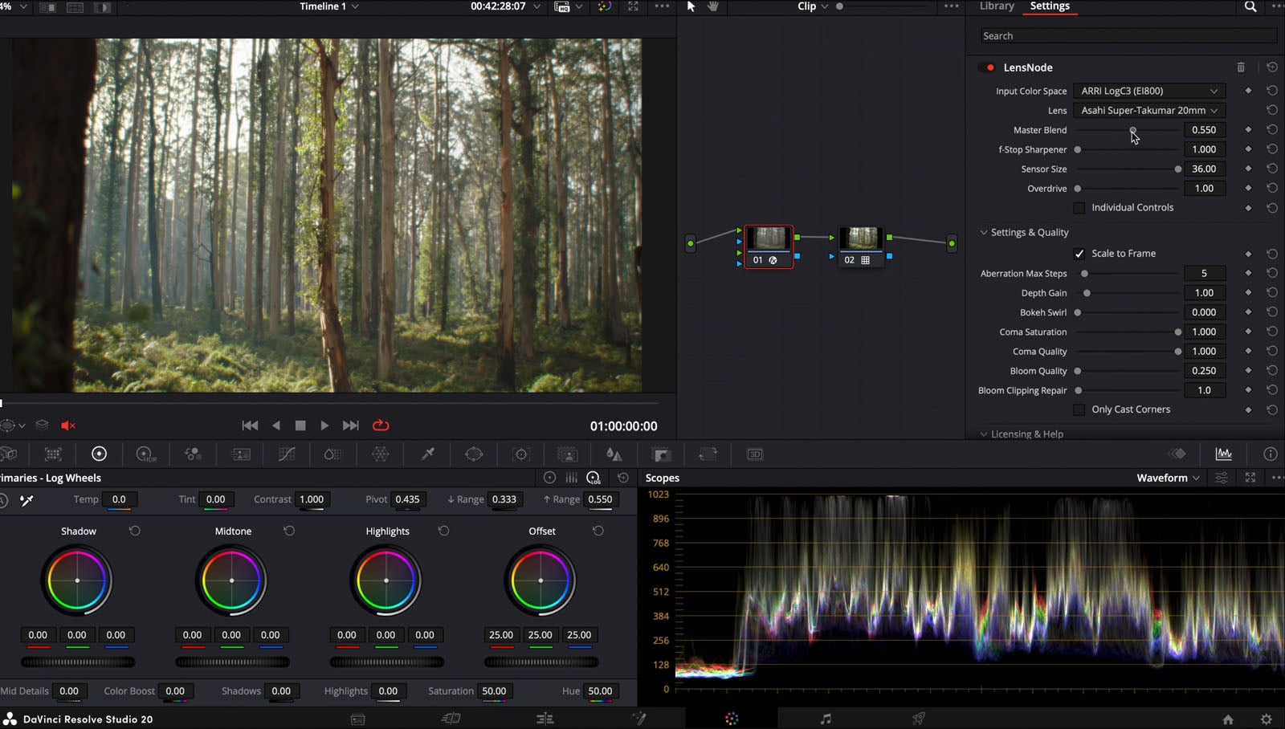Reset the Shadow color wheel
The image size is (1285, 729).
pos(135,531)
